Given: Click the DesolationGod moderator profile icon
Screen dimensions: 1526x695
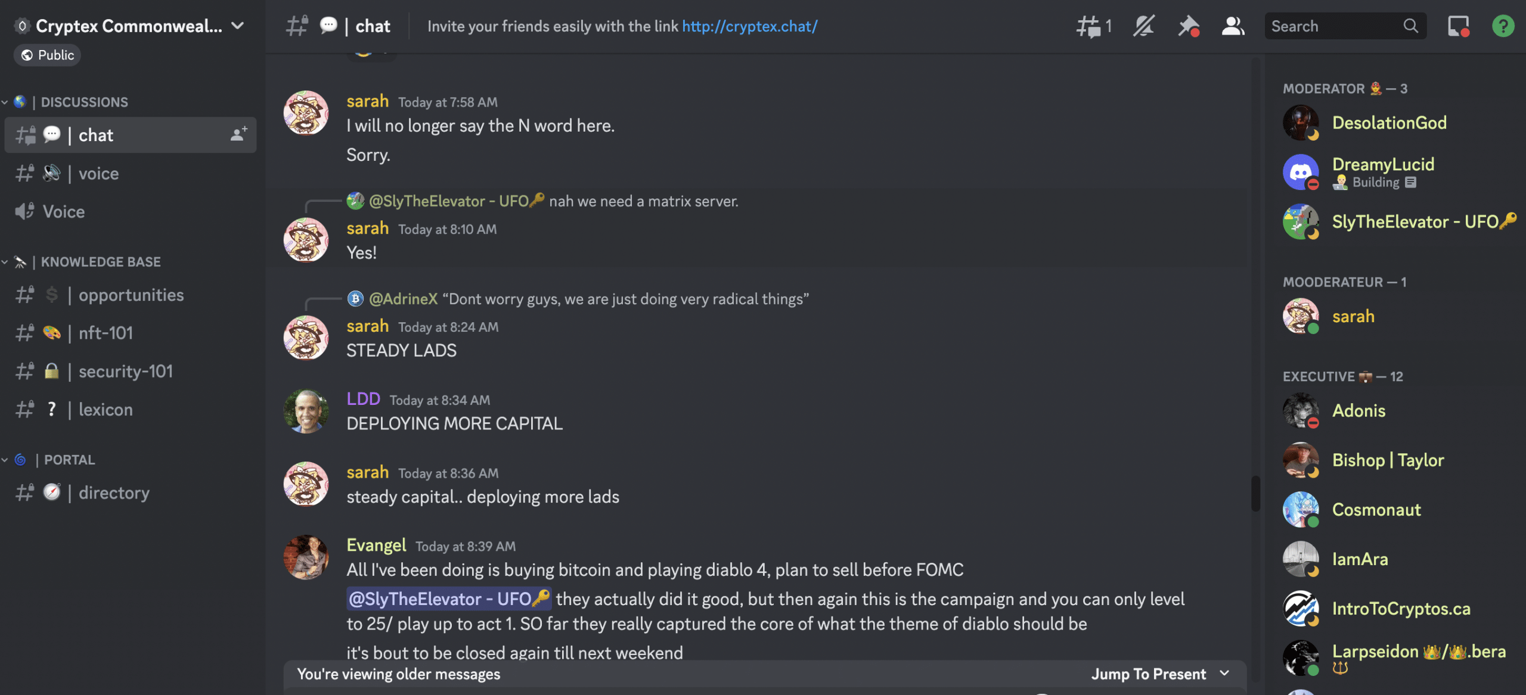Looking at the screenshot, I should click(x=1301, y=123).
